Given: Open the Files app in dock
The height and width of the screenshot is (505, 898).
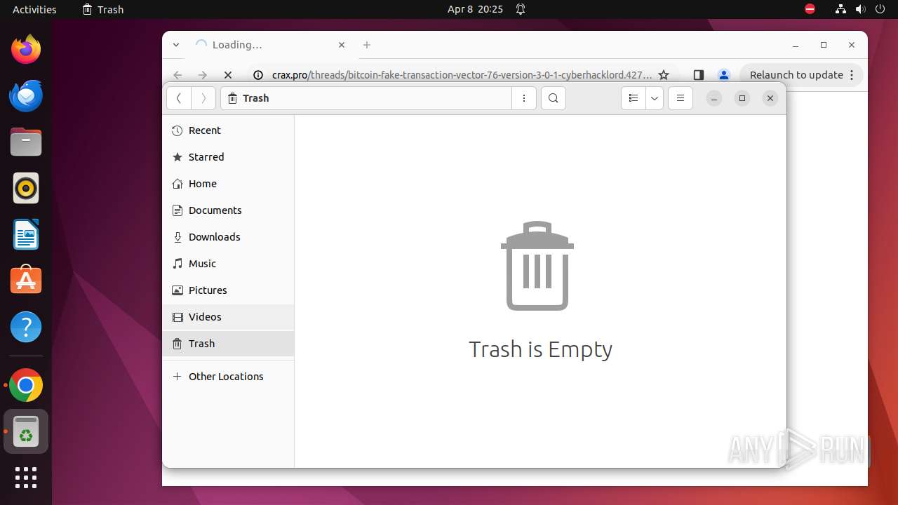Looking at the screenshot, I should pyautogui.click(x=26, y=142).
